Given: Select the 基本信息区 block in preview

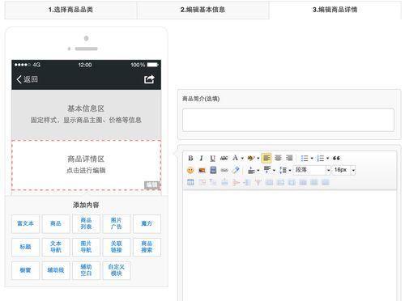Looking at the screenshot, I should tap(86, 115).
